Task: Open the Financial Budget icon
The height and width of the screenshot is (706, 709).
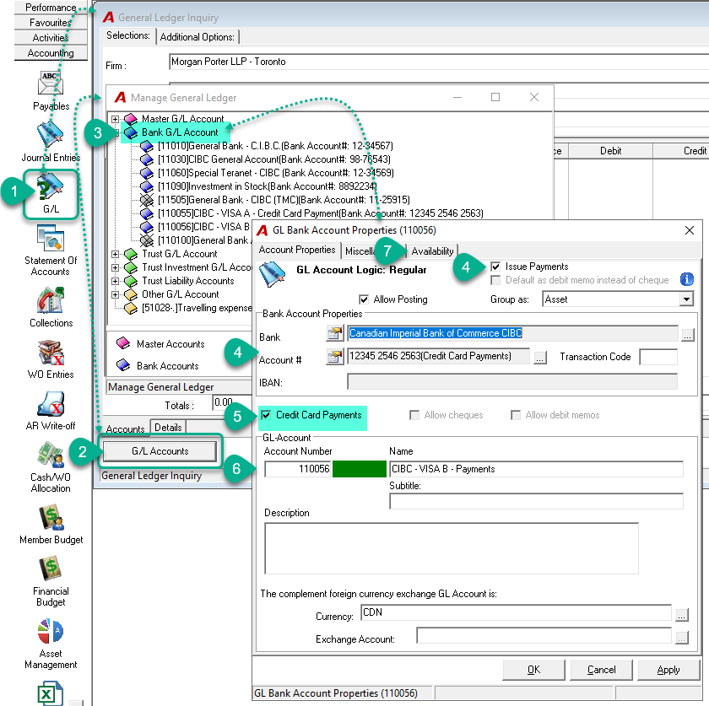Action: [x=51, y=569]
